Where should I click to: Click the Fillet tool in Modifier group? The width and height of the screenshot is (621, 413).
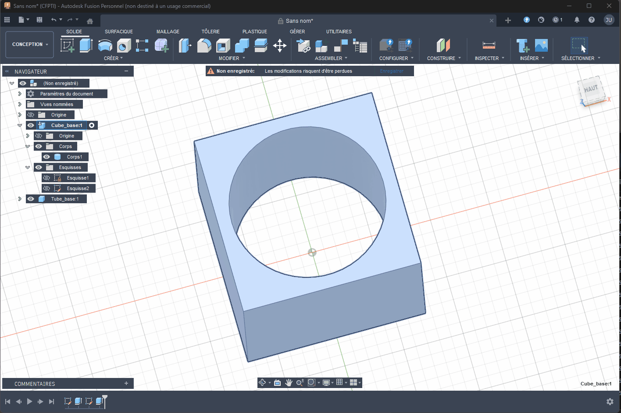204,45
